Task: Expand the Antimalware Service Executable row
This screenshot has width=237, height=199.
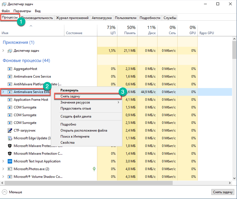Action: (x=3, y=92)
